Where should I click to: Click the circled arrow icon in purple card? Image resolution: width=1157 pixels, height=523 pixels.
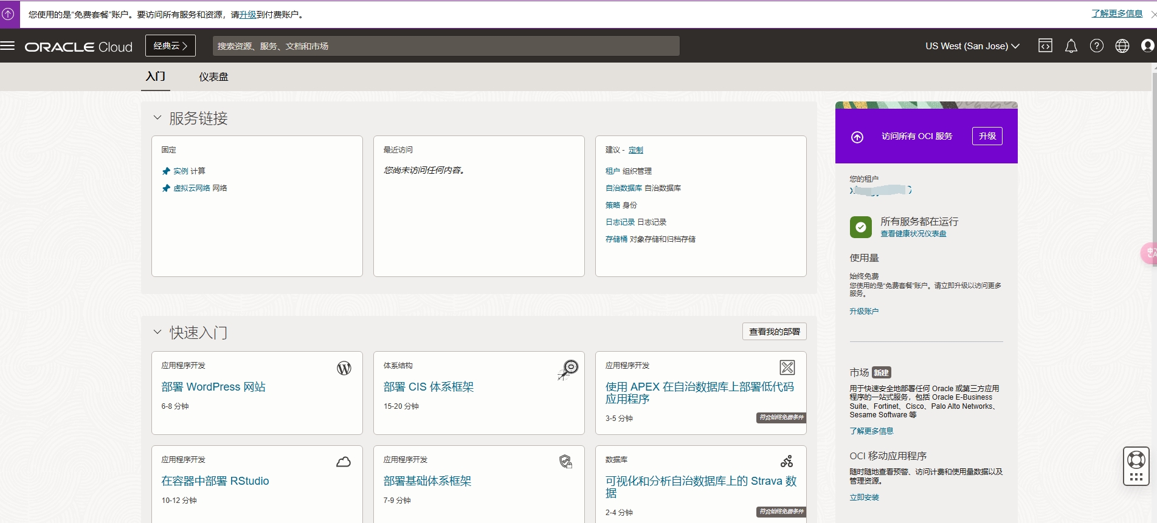click(x=857, y=137)
